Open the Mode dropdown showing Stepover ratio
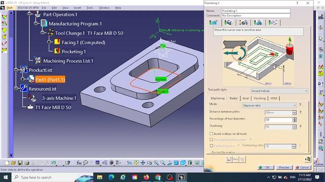325x182 pixels. click(269, 106)
